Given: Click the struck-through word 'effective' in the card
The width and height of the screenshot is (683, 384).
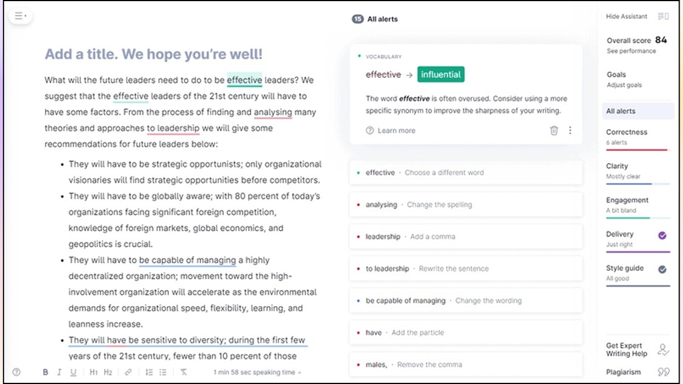Looking at the screenshot, I should click(x=383, y=75).
